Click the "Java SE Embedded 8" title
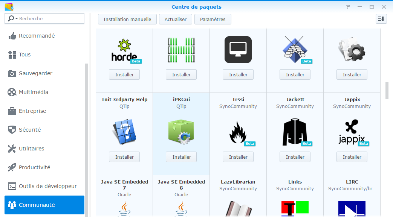393x217 pixels. (181, 185)
